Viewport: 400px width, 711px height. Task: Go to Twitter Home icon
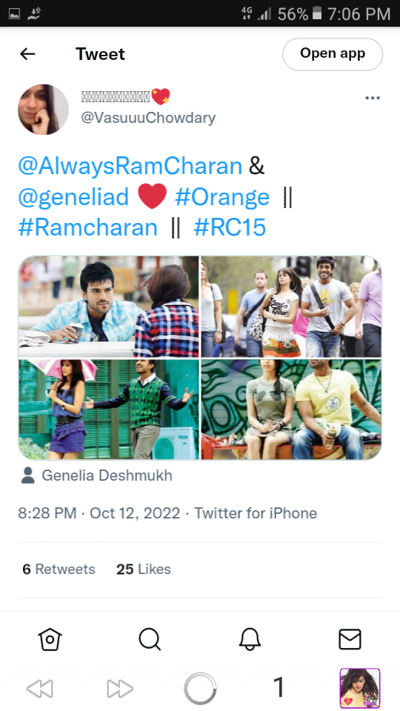pos(50,639)
